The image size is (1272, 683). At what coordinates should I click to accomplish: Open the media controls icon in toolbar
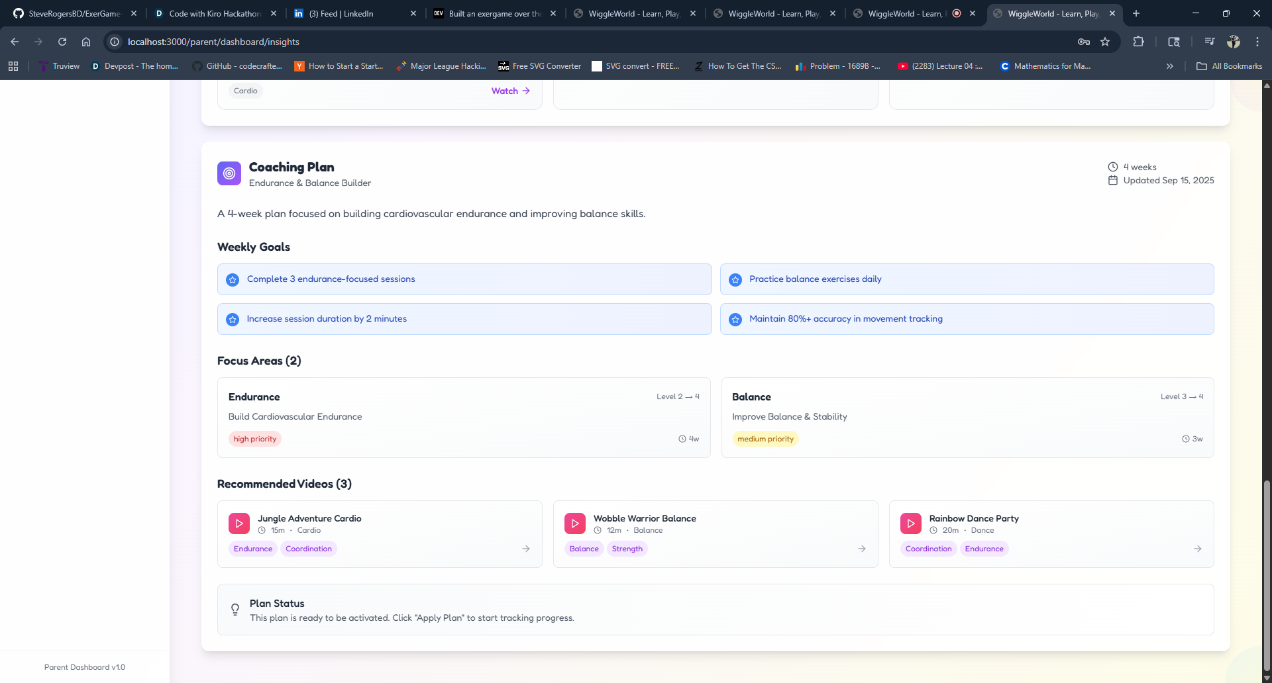pos(1210,42)
